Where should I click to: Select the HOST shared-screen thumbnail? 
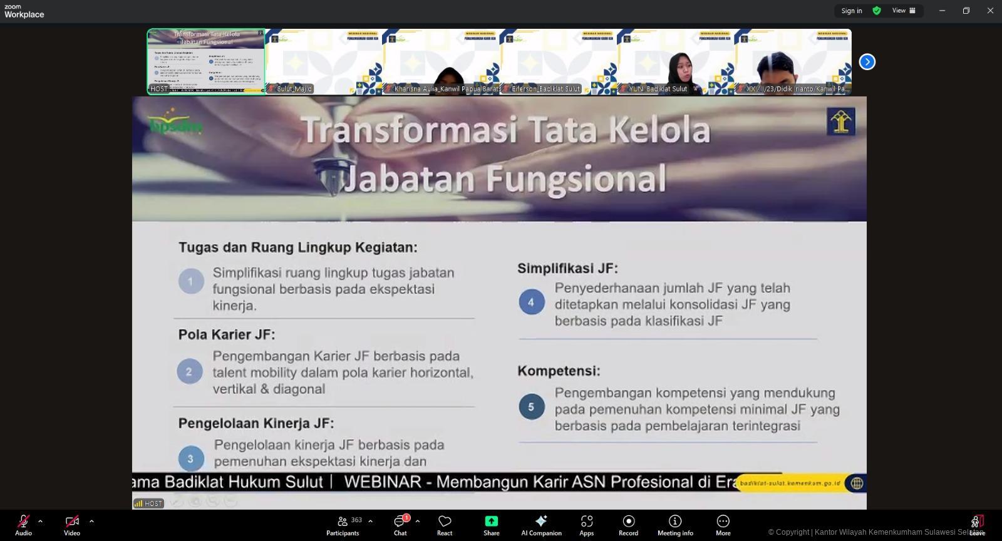tap(206, 61)
